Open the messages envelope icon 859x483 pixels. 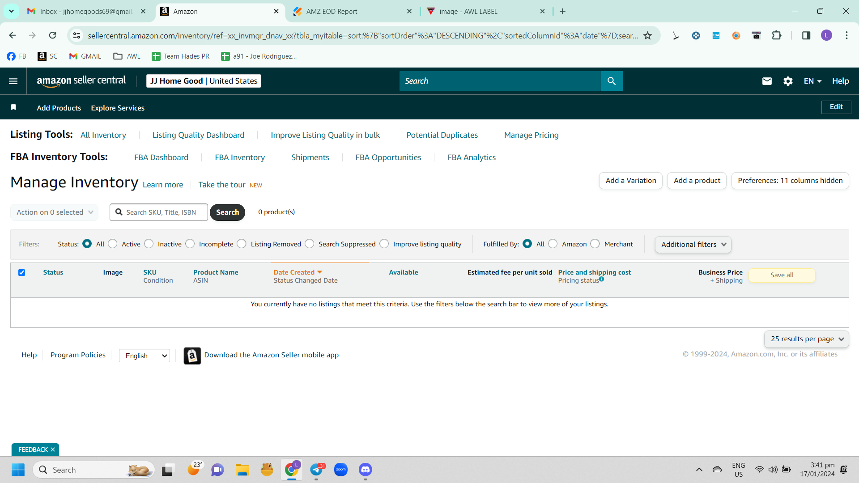(x=767, y=81)
